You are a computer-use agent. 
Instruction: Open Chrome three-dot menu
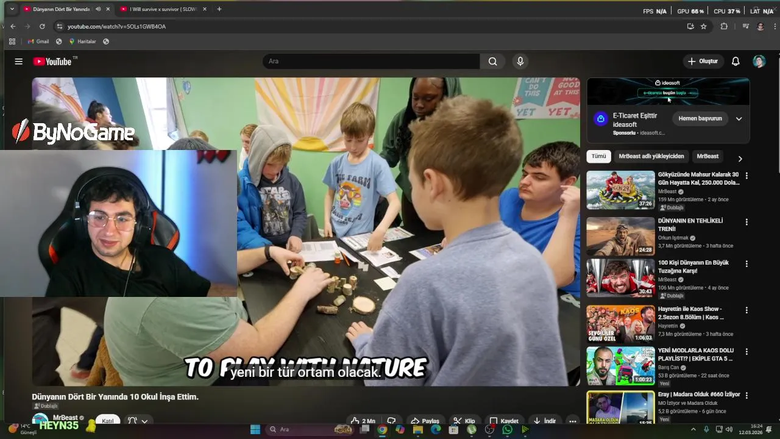point(775,26)
